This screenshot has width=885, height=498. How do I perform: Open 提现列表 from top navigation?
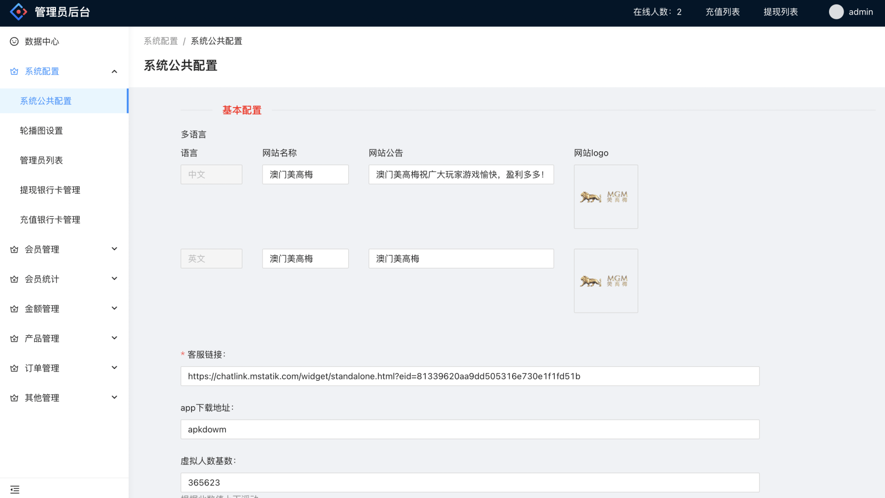[x=781, y=12]
